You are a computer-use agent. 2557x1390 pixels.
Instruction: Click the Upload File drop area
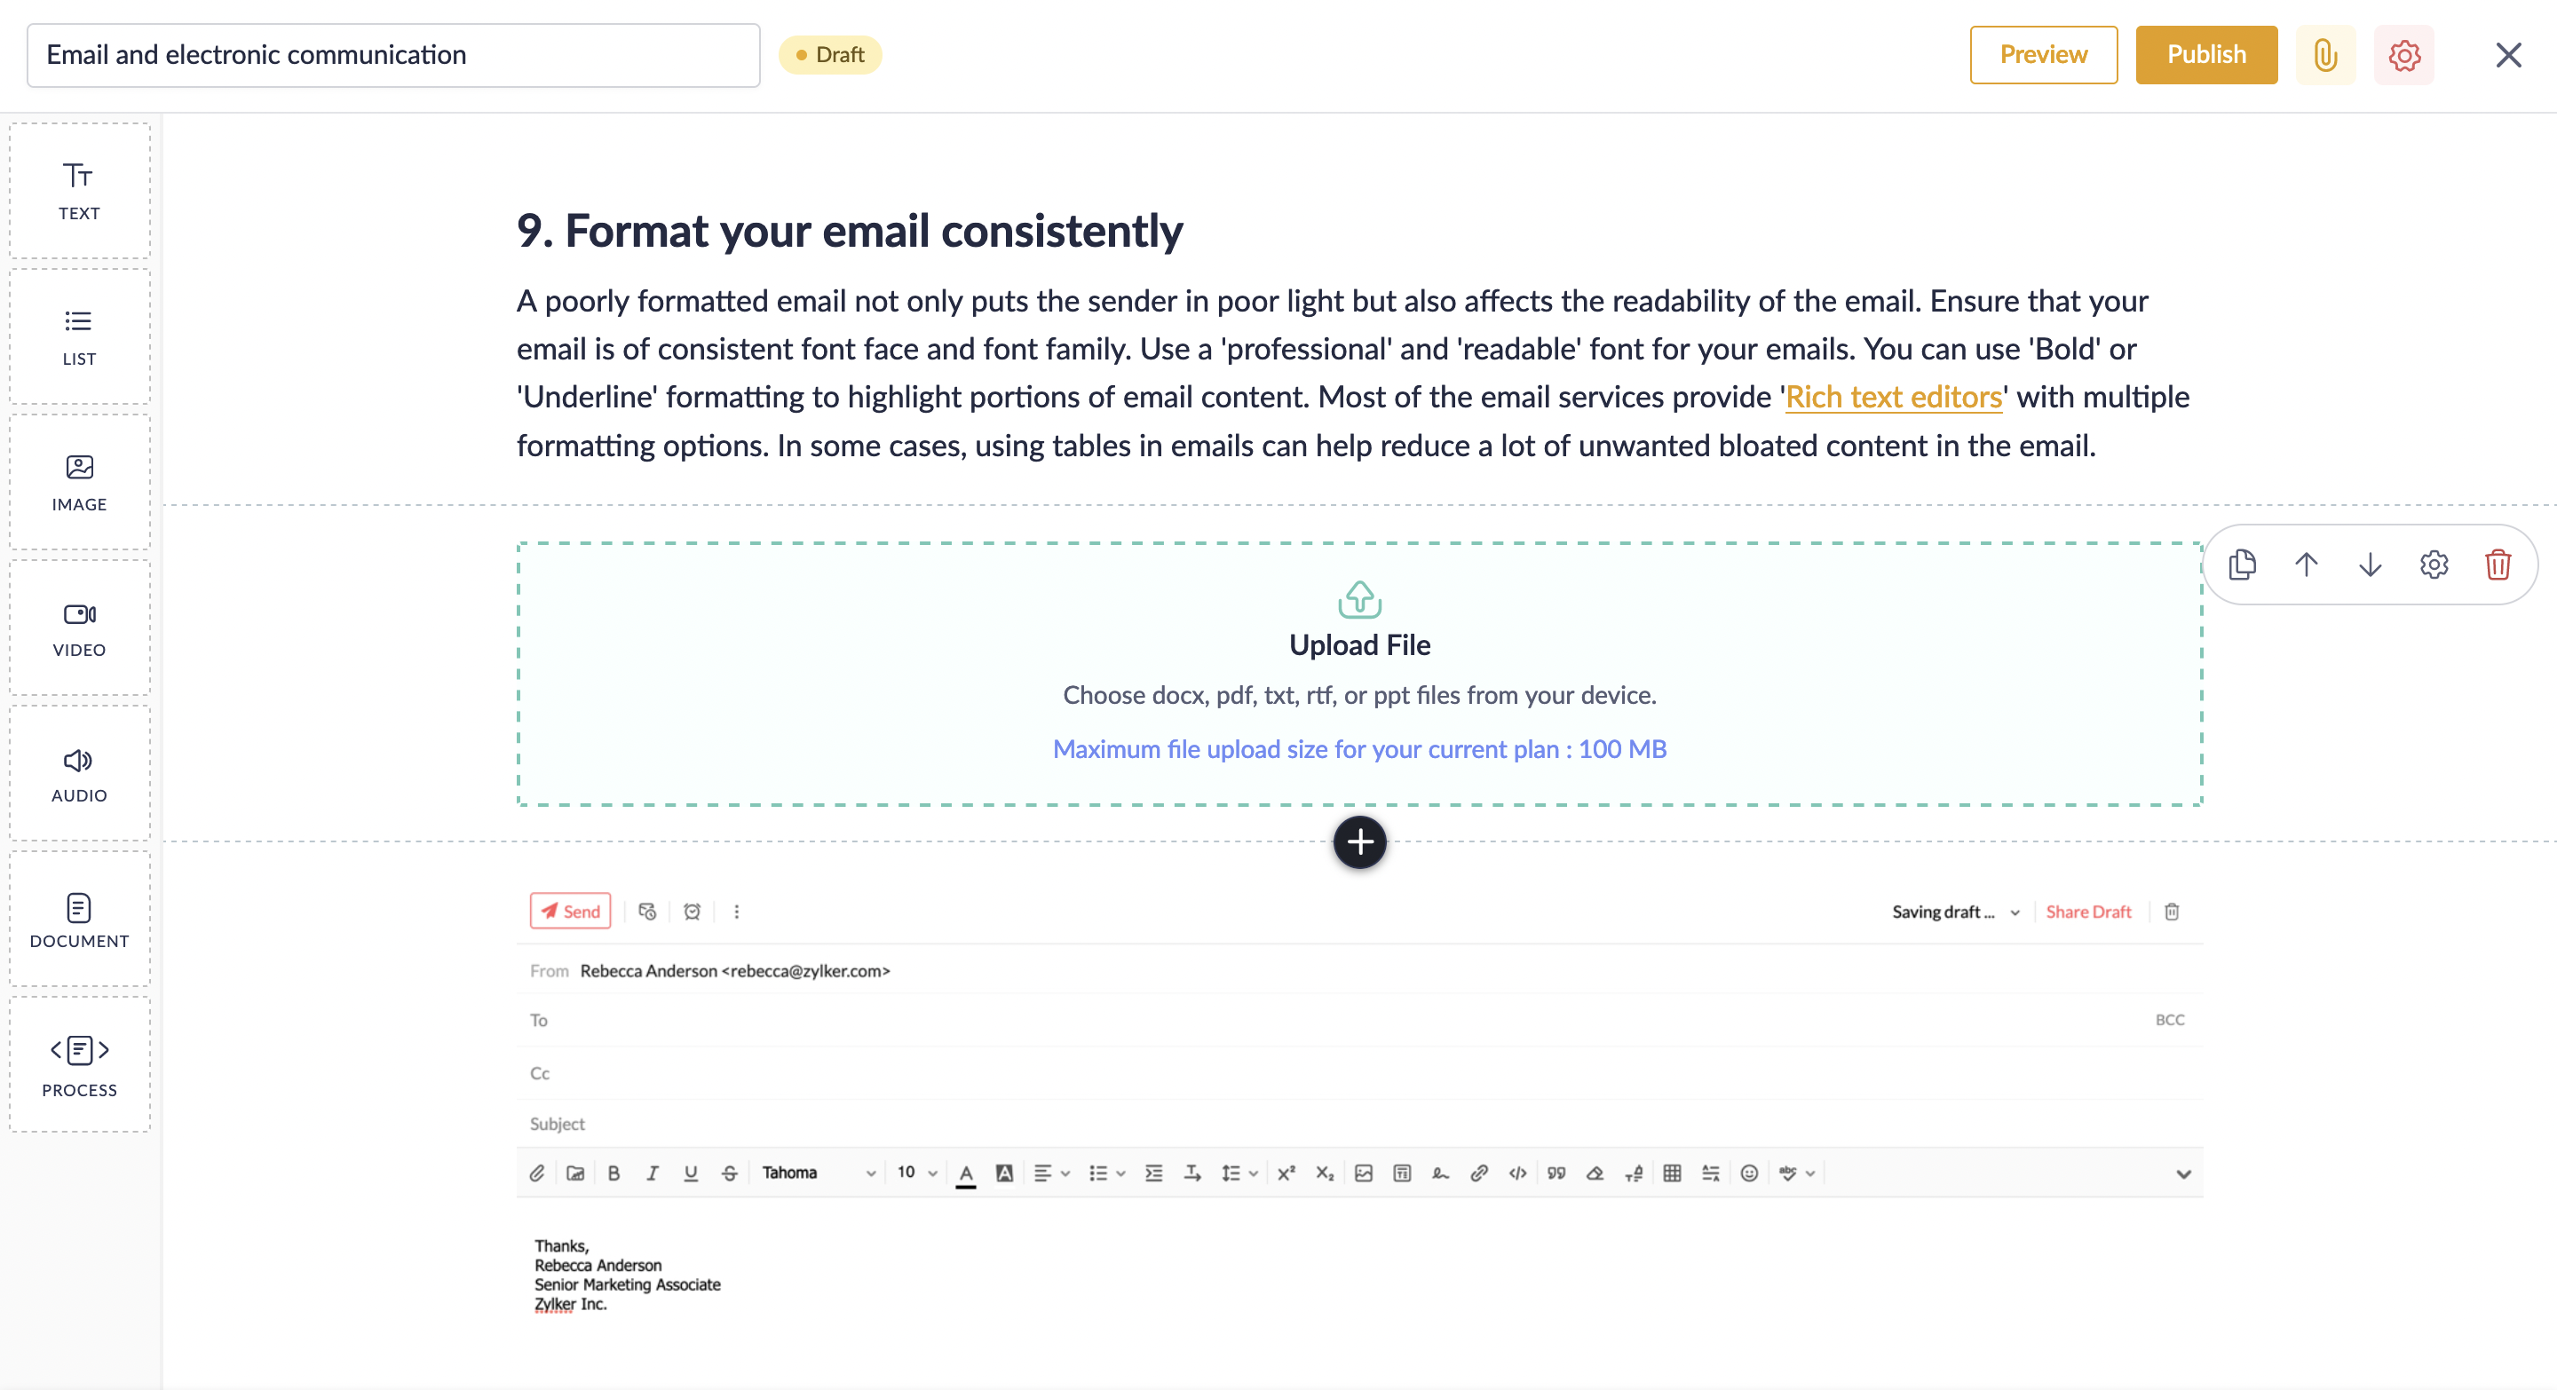[1359, 674]
